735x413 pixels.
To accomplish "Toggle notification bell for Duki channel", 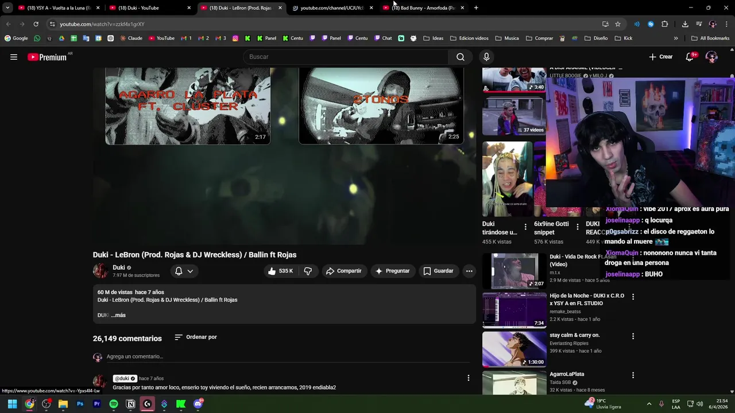I will [x=179, y=271].
